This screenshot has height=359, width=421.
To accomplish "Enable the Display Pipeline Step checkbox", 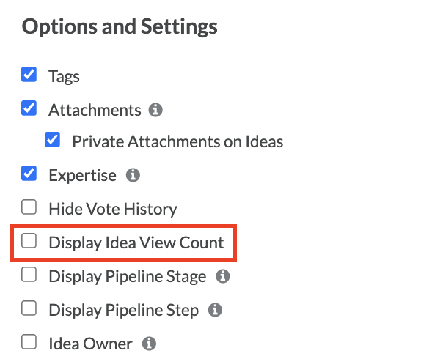I will [29, 308].
